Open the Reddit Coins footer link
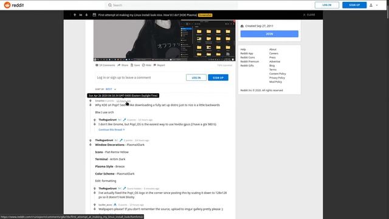Screen dimensions: 389x219 coord(247,57)
